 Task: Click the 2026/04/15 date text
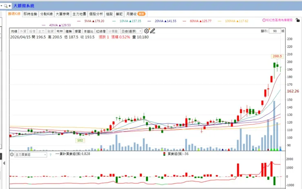(20, 37)
